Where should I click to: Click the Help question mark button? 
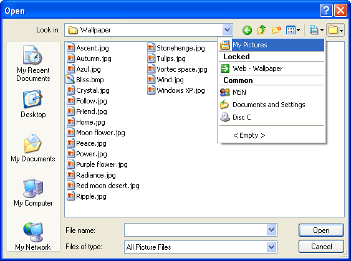[326, 11]
